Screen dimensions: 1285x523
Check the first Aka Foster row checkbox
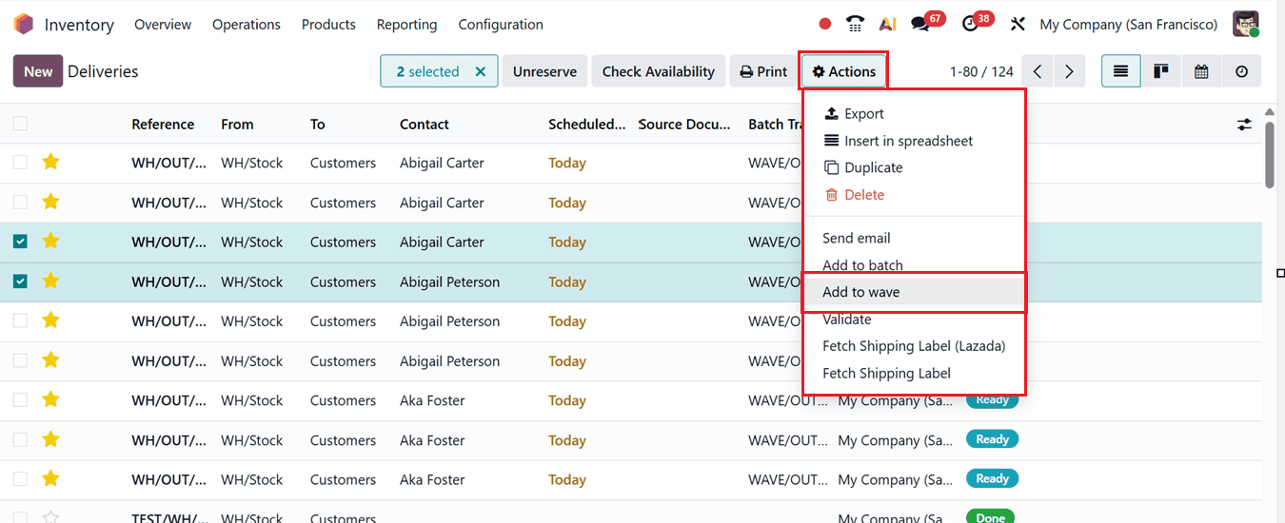coord(20,400)
